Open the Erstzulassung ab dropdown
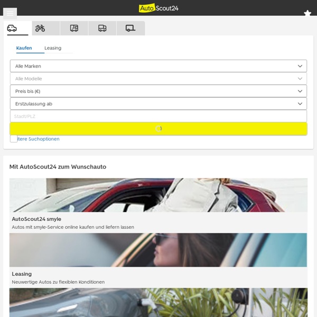 158,104
